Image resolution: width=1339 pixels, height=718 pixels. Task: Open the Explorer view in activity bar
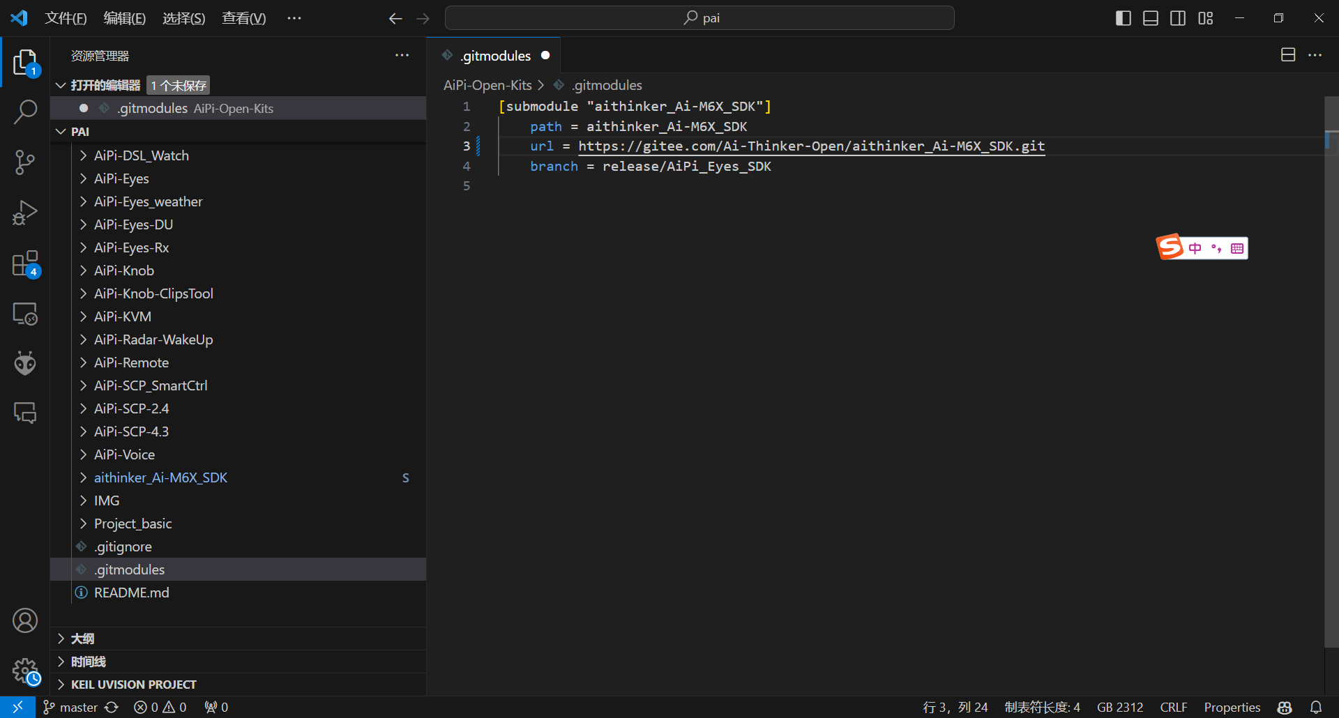coord(25,62)
